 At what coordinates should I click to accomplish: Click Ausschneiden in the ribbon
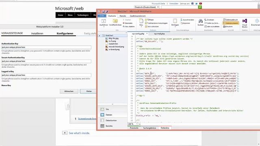pos(187,20)
